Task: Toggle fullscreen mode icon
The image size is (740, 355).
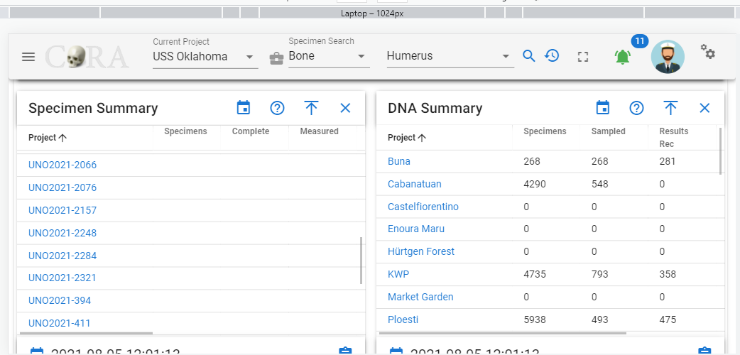Action: tap(583, 57)
